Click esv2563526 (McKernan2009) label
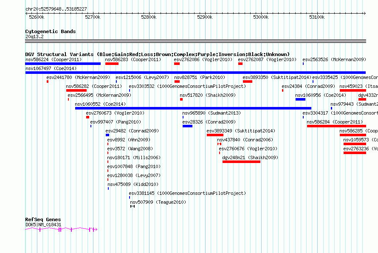378x253 pixels. click(x=334, y=59)
